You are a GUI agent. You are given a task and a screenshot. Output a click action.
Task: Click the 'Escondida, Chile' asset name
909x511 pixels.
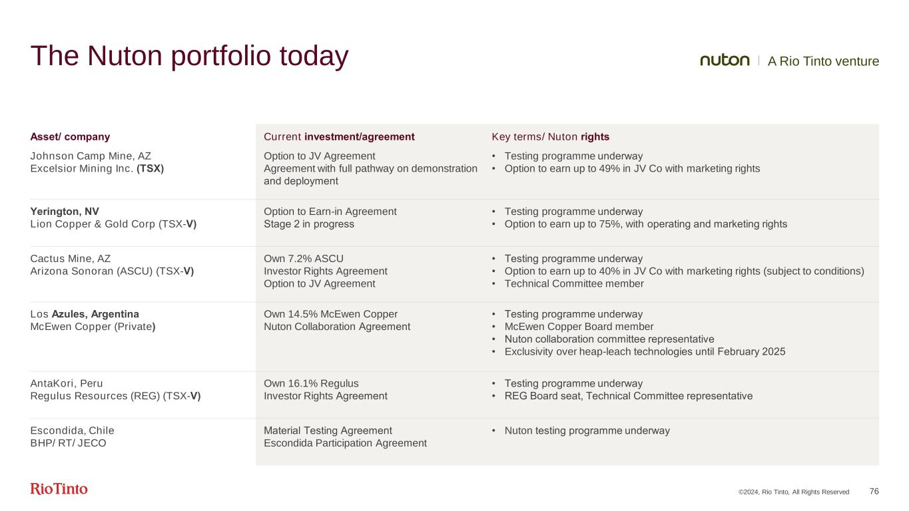73,430
